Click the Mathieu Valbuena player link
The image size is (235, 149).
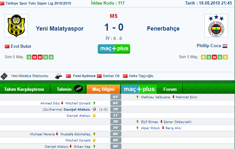tap(155, 97)
